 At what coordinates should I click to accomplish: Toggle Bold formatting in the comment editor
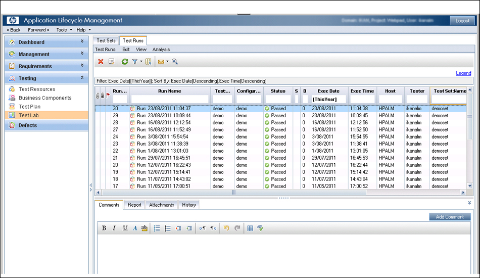104,228
